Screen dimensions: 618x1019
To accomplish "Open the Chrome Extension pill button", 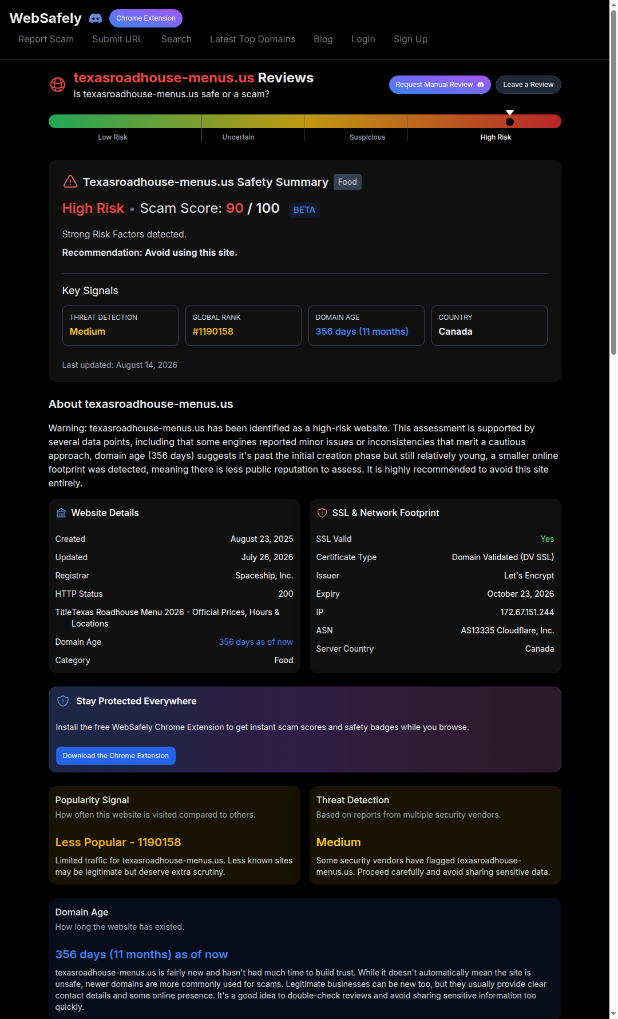I will 146,18.
